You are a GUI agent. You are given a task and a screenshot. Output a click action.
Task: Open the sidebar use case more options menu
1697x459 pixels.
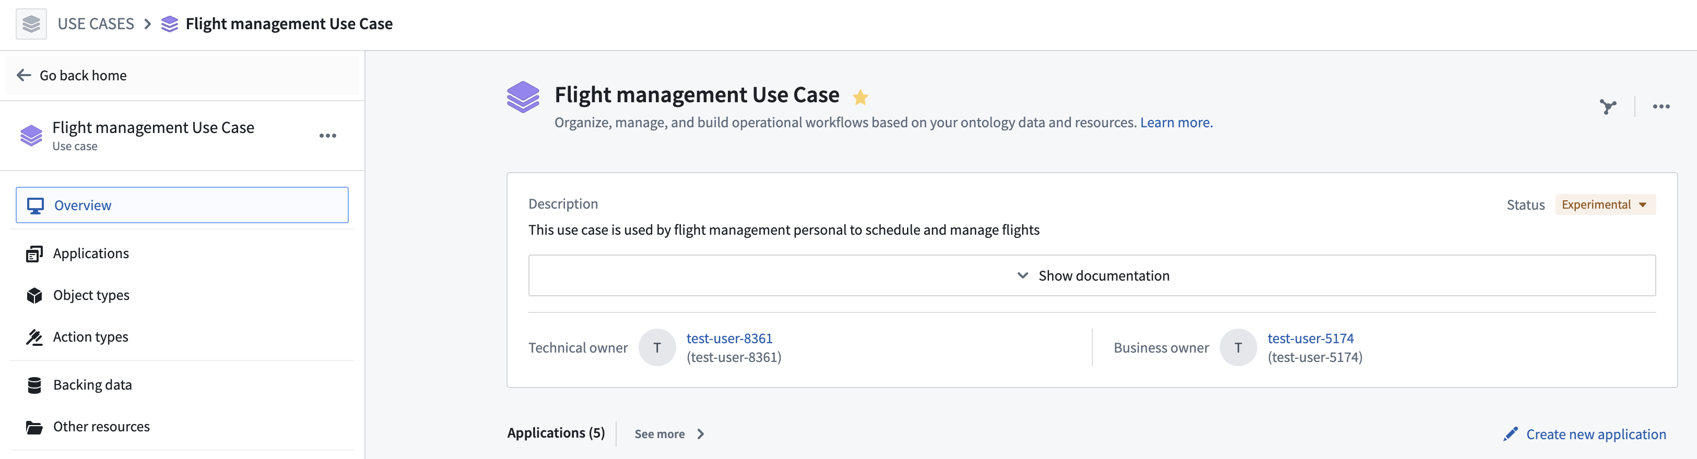point(328,136)
